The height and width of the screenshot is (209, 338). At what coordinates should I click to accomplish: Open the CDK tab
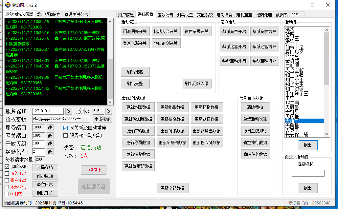point(294,15)
